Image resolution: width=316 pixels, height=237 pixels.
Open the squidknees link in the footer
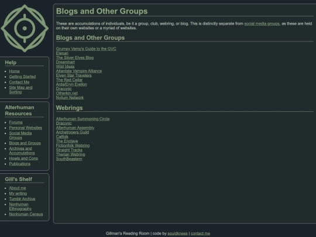tap(177, 233)
